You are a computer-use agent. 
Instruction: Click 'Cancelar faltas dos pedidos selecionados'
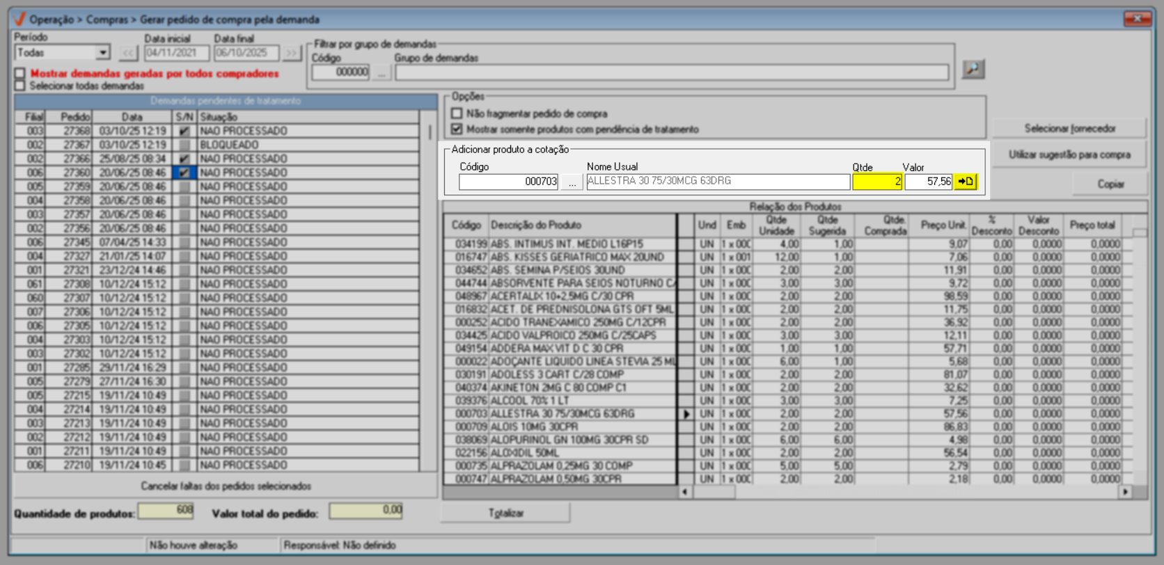pos(226,486)
